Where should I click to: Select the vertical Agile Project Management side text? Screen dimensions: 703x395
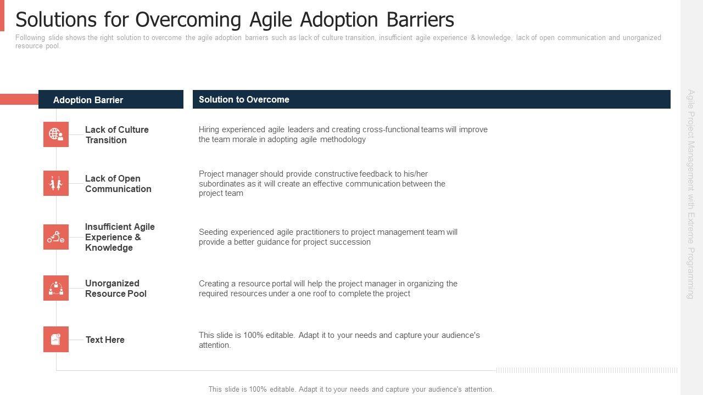691,194
